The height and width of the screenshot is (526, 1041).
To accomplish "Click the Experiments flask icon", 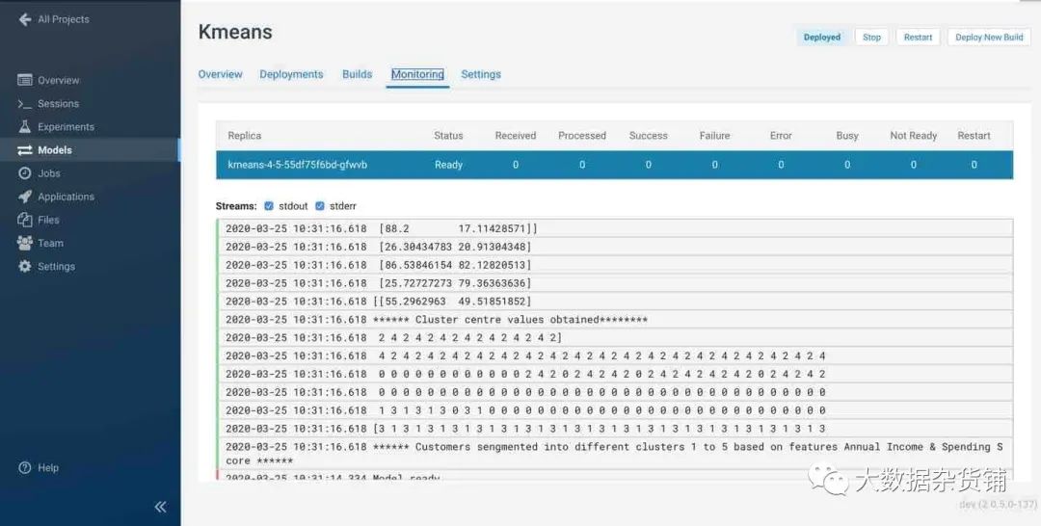I will [x=24, y=127].
